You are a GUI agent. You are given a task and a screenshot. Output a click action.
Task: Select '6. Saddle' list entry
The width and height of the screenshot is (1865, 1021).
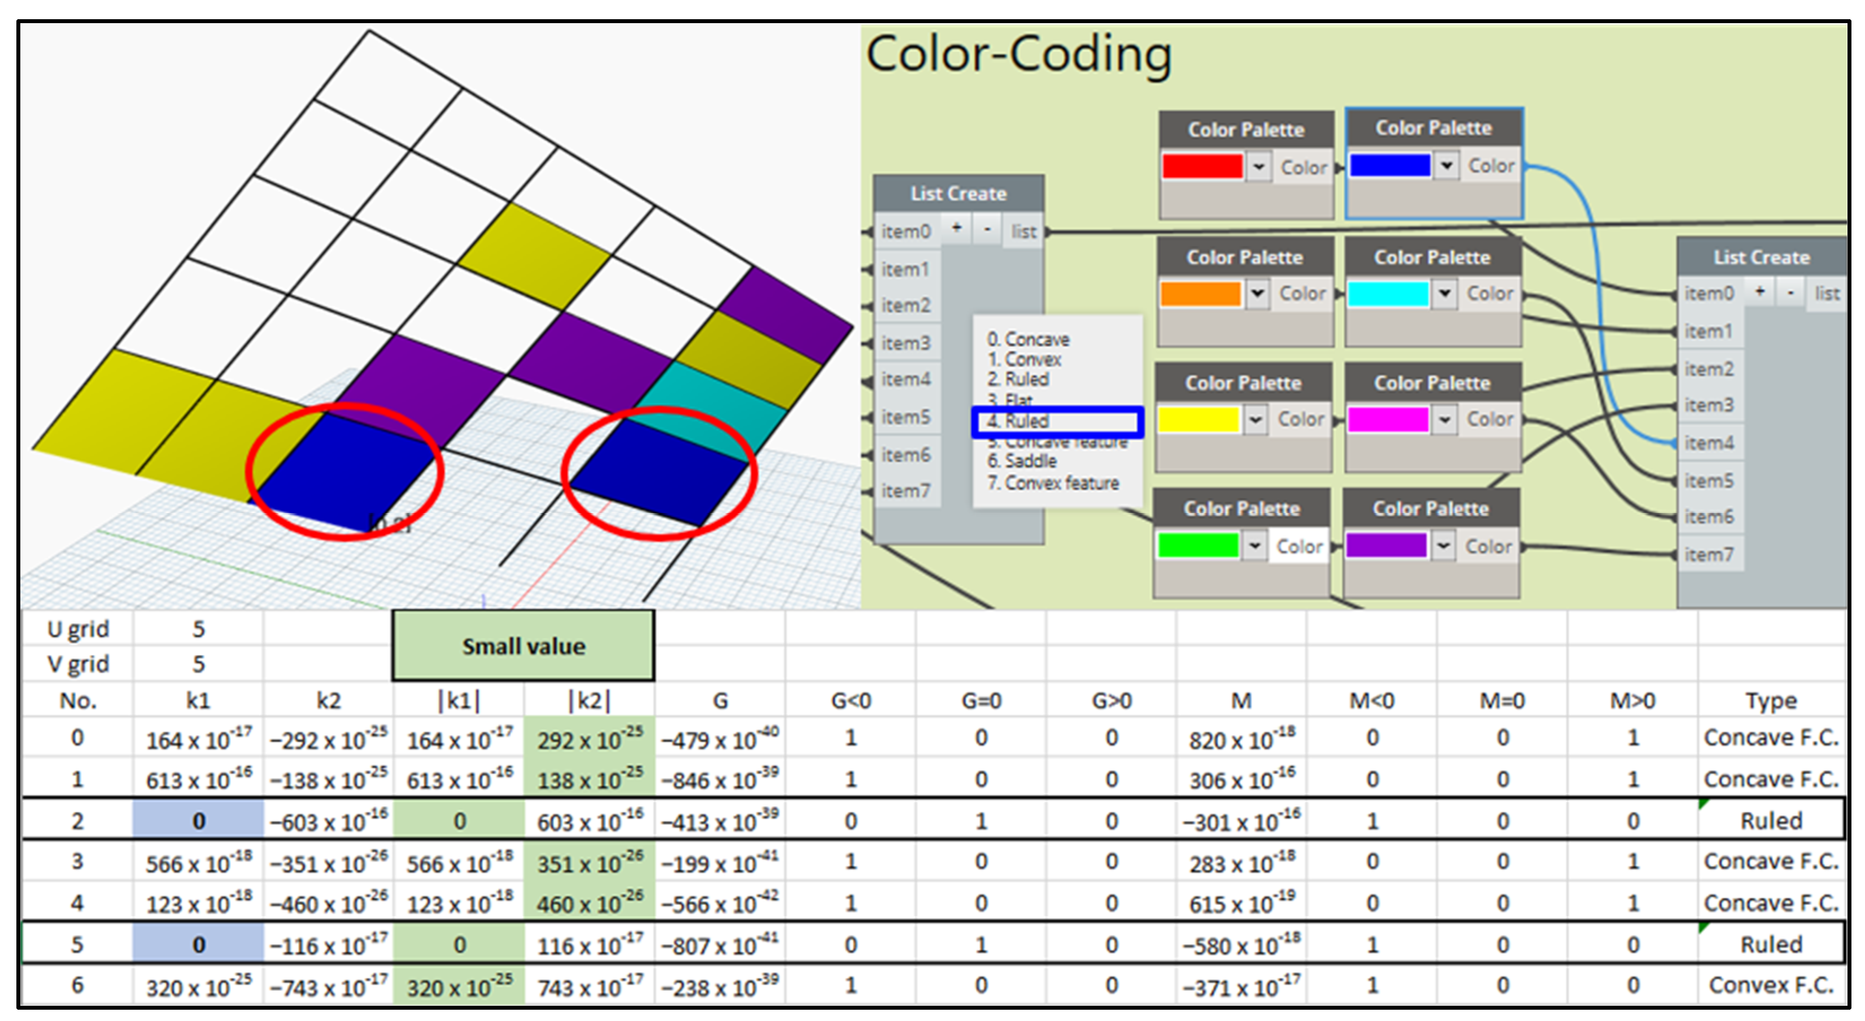click(1022, 461)
